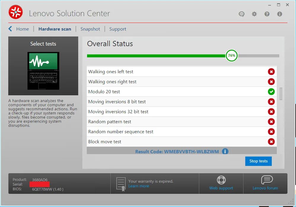The height and width of the screenshot is (207, 296).
Task: Click the Lenovo Solution Center red logo
Action: [16, 12]
